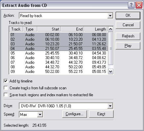Toggle the Add to timeline checkbox
144x131 pixels.
click(6, 81)
